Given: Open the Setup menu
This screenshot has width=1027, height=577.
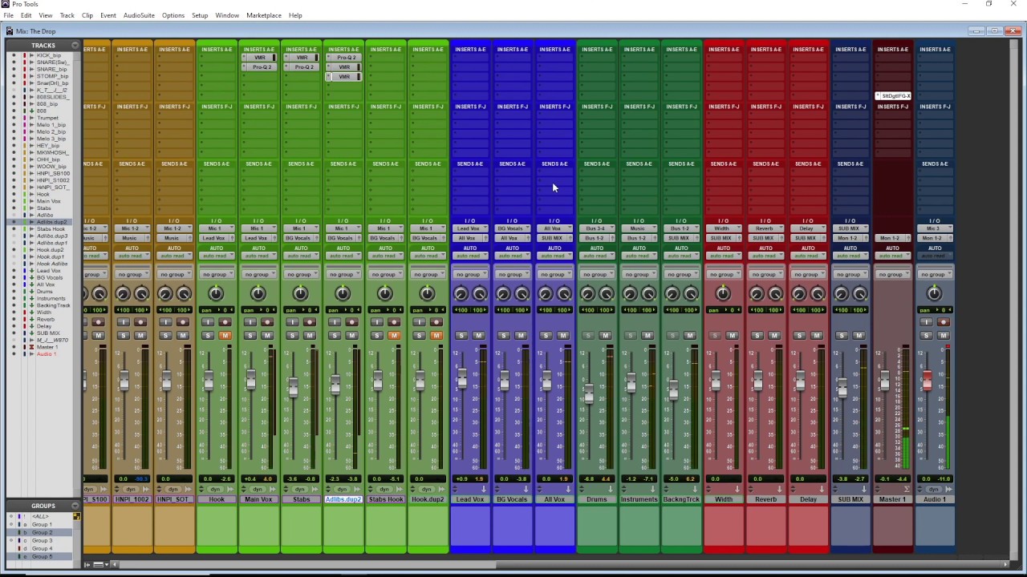Looking at the screenshot, I should click(x=200, y=15).
